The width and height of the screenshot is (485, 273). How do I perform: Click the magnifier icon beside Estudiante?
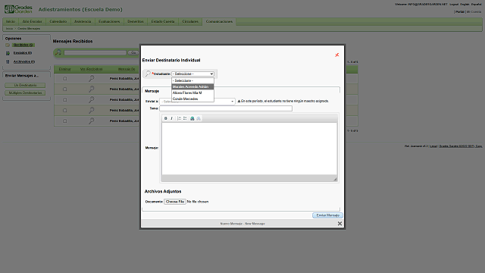point(148,74)
